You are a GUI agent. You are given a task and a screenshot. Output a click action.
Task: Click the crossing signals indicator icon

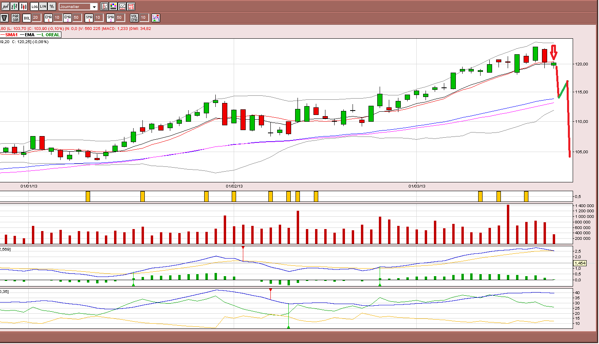(156, 18)
